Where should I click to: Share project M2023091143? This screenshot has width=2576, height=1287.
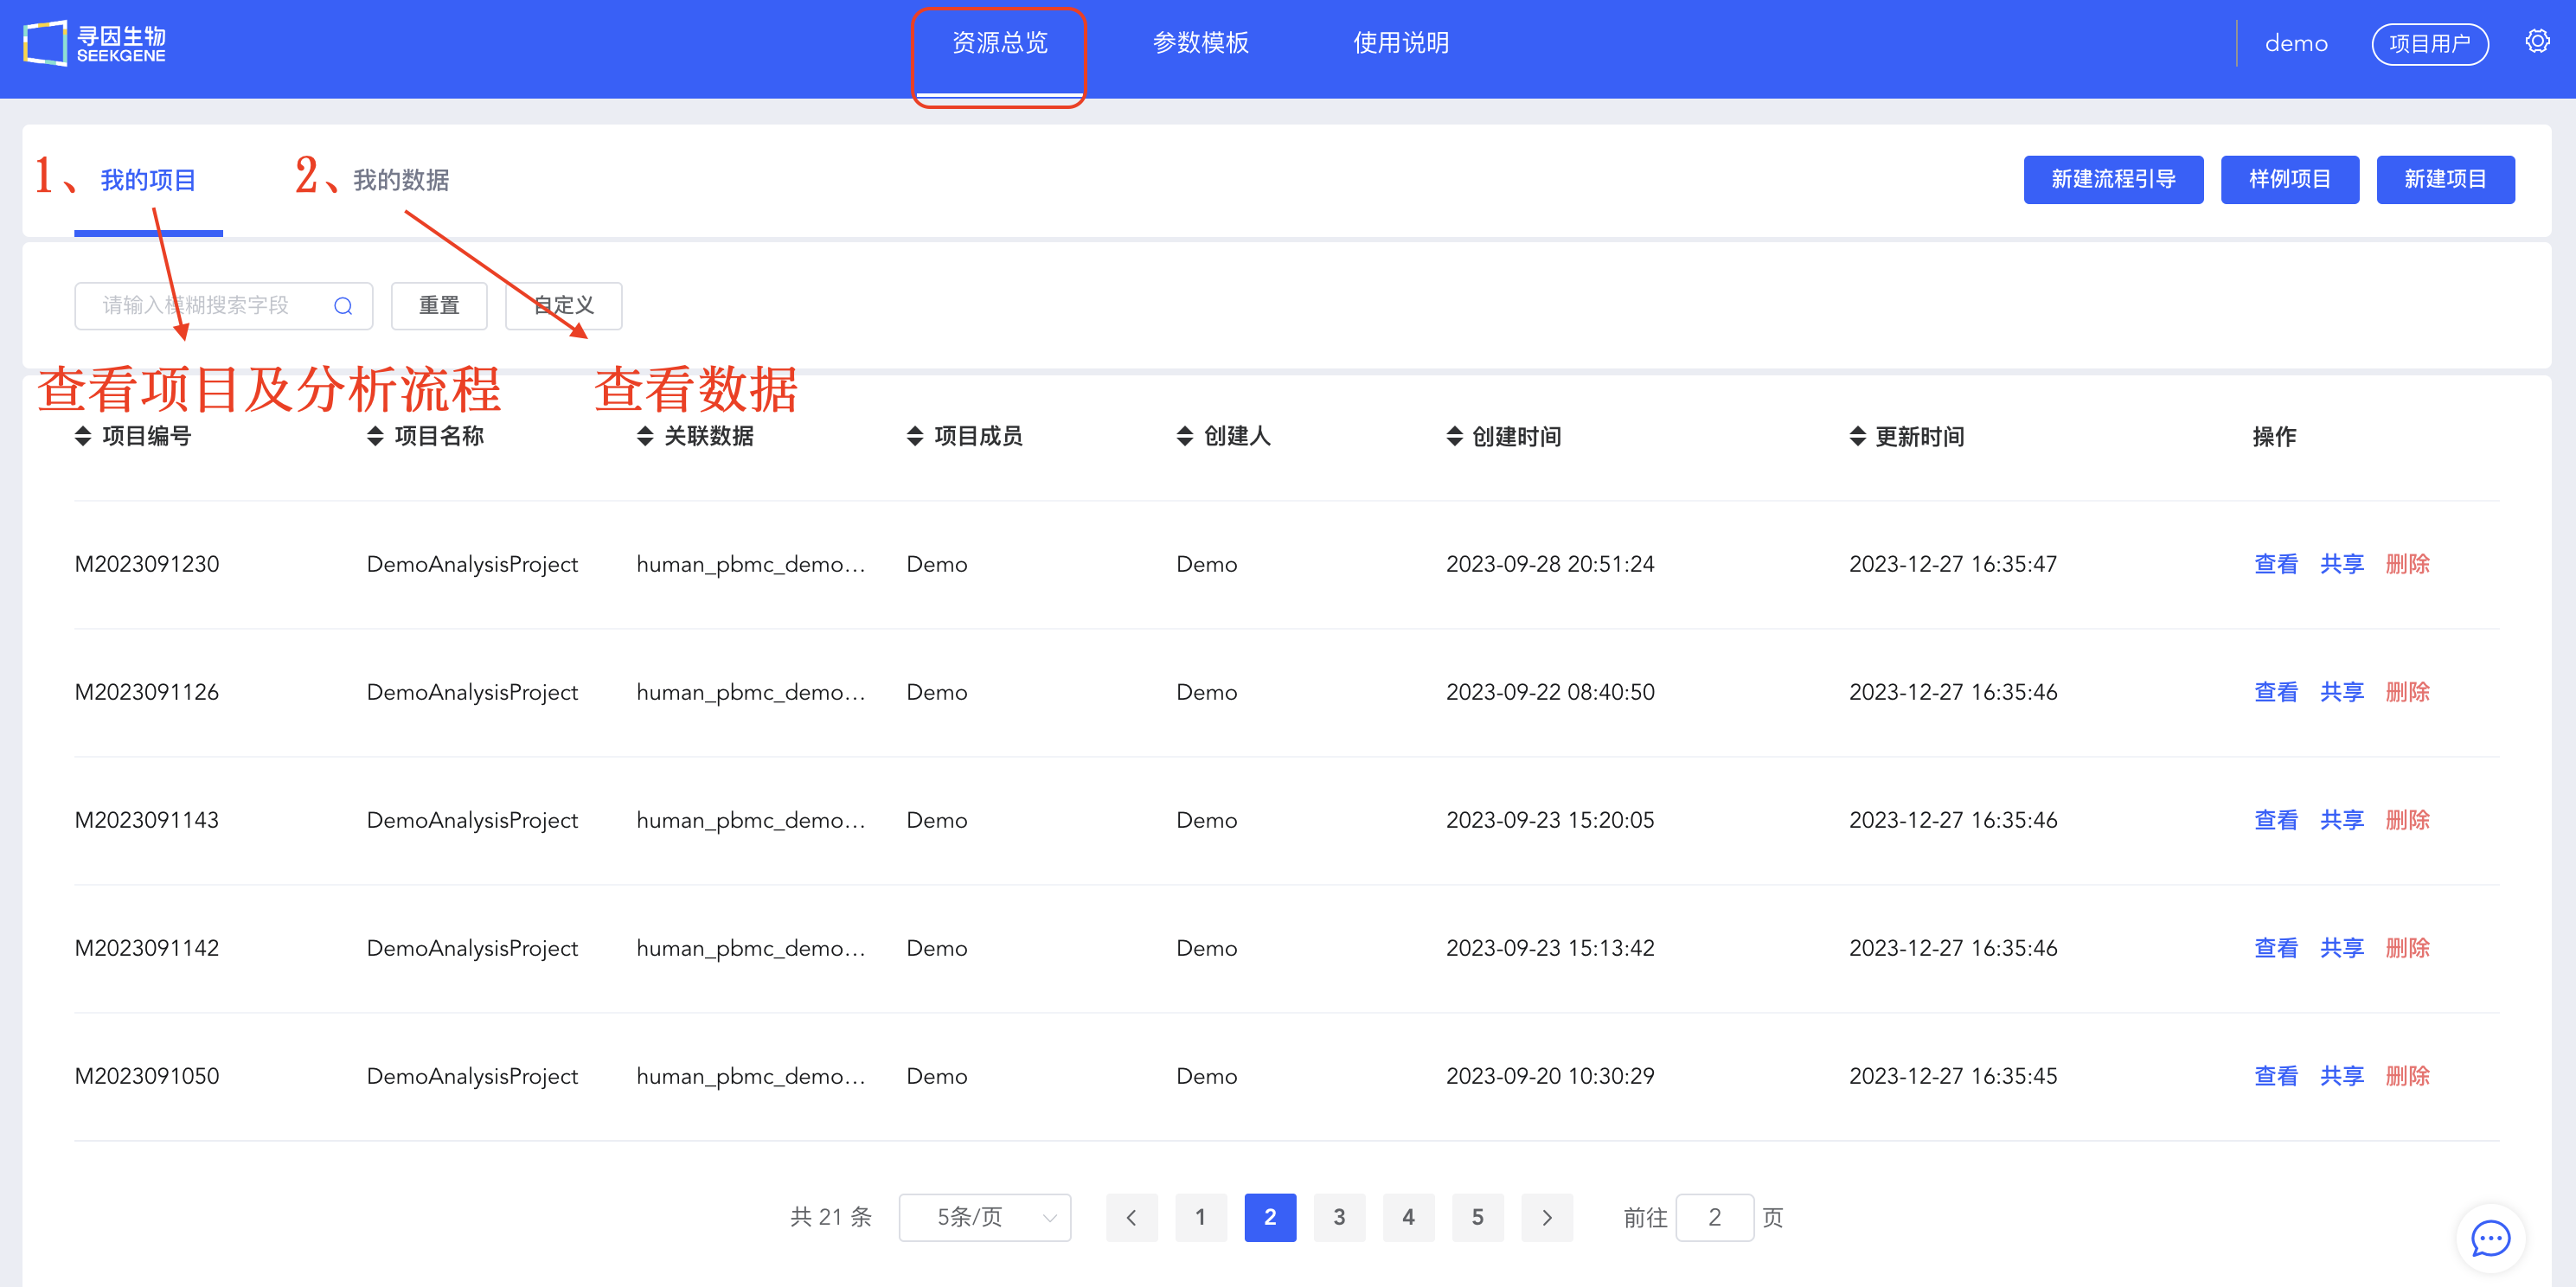tap(2342, 820)
